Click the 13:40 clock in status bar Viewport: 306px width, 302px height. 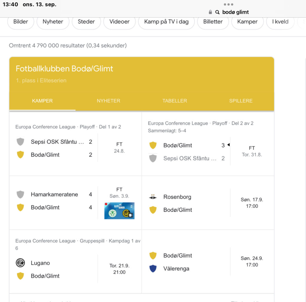[10, 4]
